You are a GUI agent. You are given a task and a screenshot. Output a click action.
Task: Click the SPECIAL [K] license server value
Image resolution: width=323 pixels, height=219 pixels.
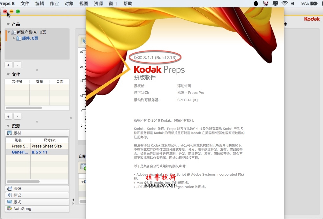188,100
